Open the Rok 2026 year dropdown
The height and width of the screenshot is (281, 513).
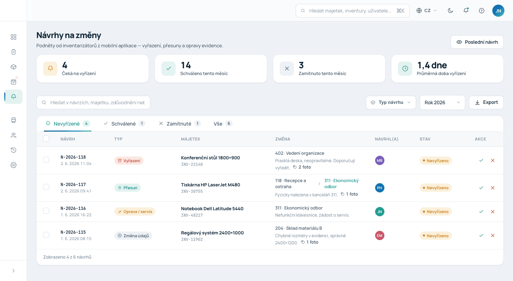click(x=442, y=102)
